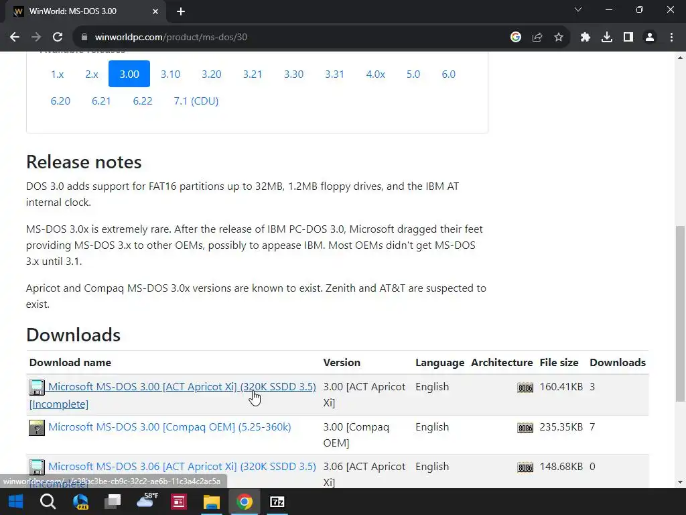This screenshot has height=515, width=686.
Task: Click 8086 chip icon in 160.41KB row
Action: (525, 388)
